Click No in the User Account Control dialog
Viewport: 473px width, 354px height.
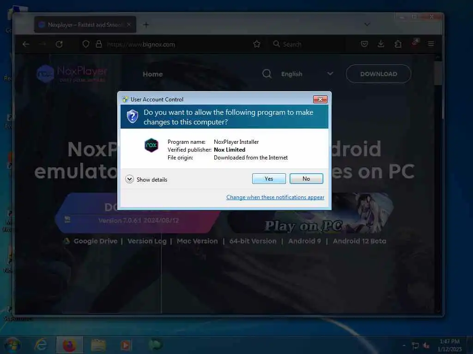(306, 178)
